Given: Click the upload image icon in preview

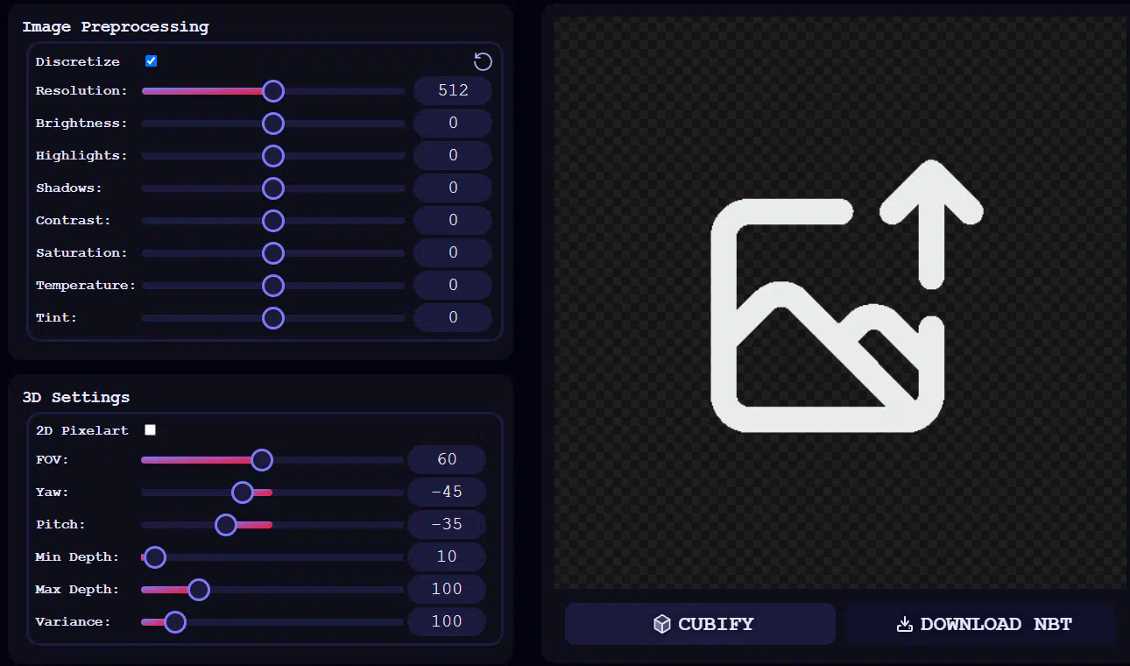Looking at the screenshot, I should click(x=841, y=302).
